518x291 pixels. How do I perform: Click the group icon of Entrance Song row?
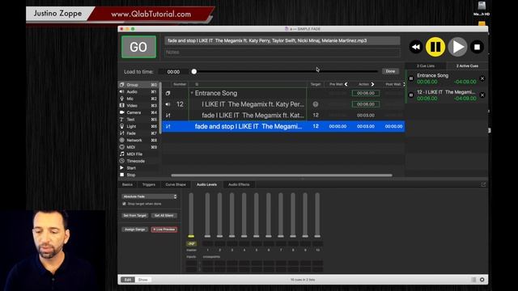tap(168, 94)
